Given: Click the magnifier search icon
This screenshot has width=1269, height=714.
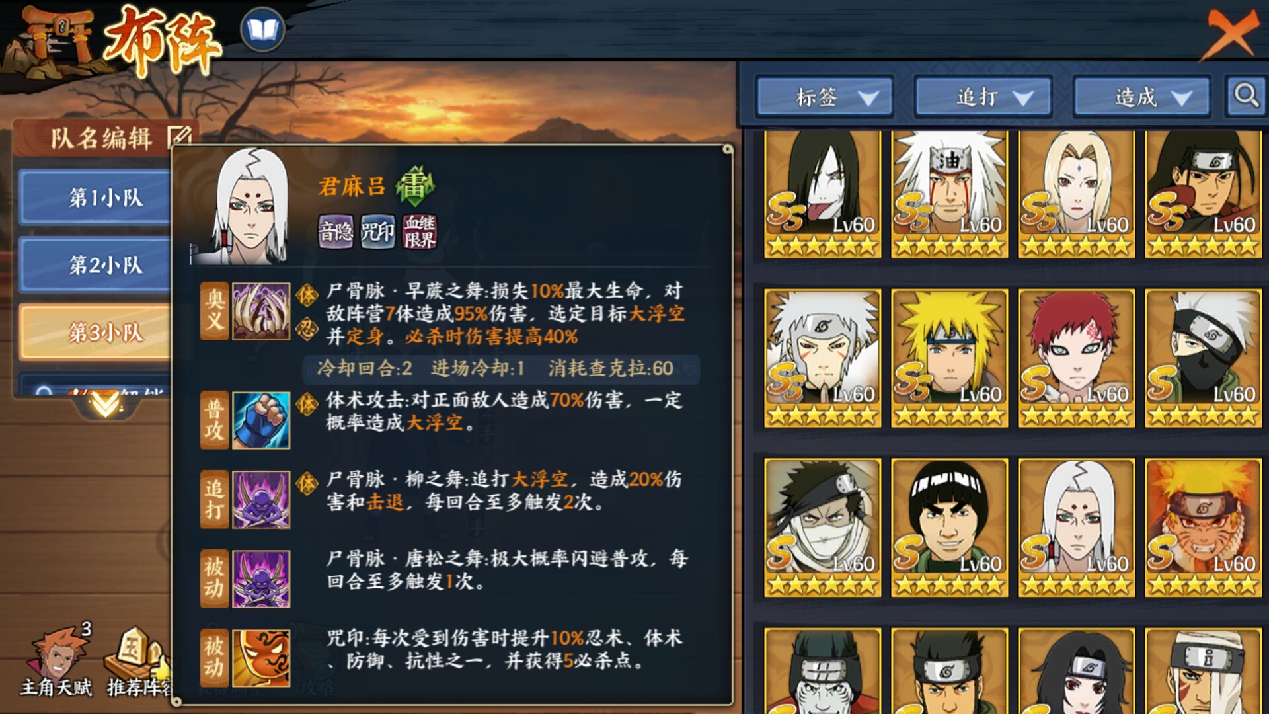Looking at the screenshot, I should [x=1246, y=97].
